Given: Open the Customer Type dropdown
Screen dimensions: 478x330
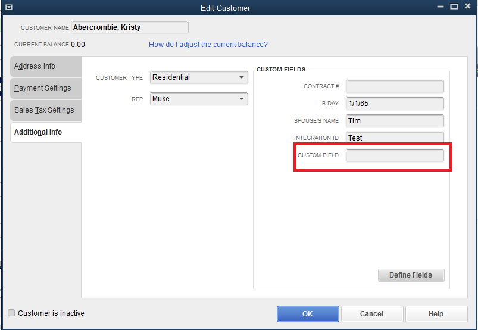Looking at the screenshot, I should point(199,77).
